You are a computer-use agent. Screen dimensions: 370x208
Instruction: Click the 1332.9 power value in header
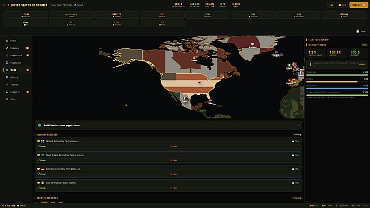click(x=235, y=4)
